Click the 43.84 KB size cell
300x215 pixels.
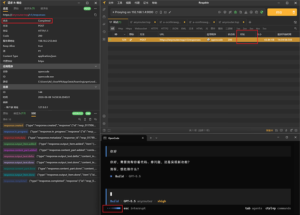[x=269, y=40]
